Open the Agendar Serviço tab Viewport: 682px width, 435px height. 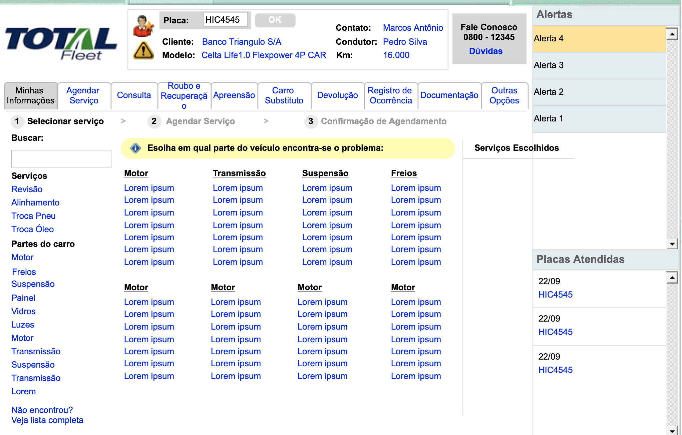click(83, 95)
